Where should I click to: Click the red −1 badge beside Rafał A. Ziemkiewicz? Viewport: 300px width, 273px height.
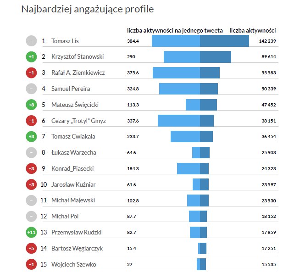(31, 72)
